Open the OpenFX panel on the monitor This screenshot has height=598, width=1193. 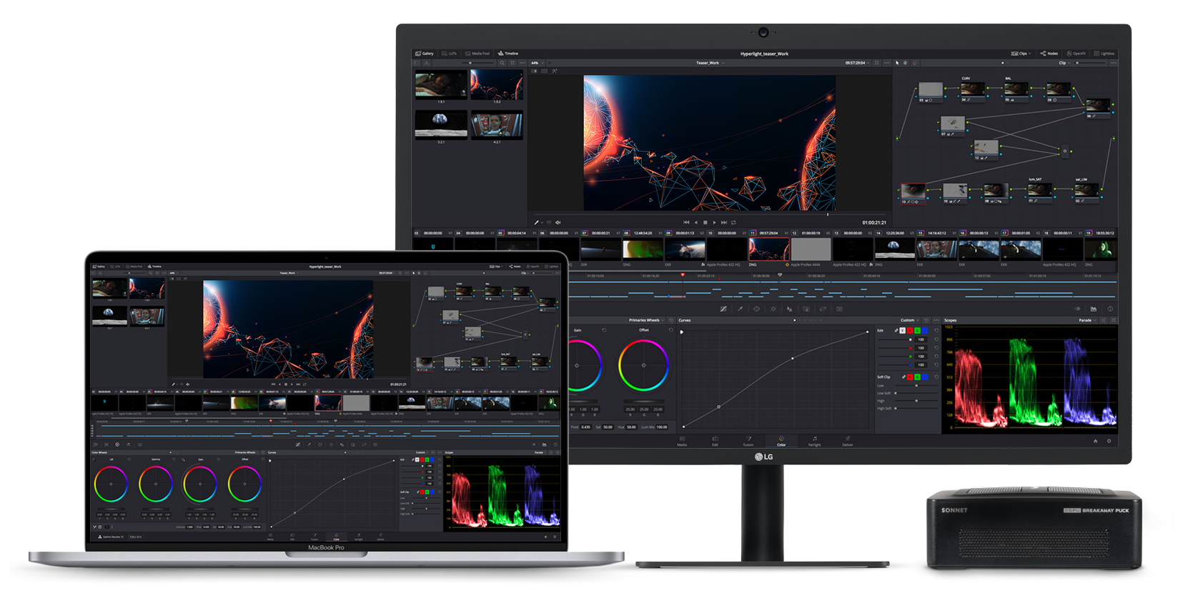click(1076, 54)
